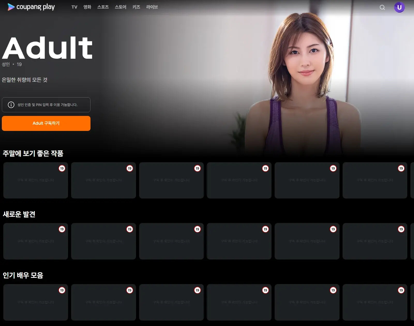Viewport: 414px width, 326px height.
Task: Open the second card under 인기 배우 모음
Action: 103,302
